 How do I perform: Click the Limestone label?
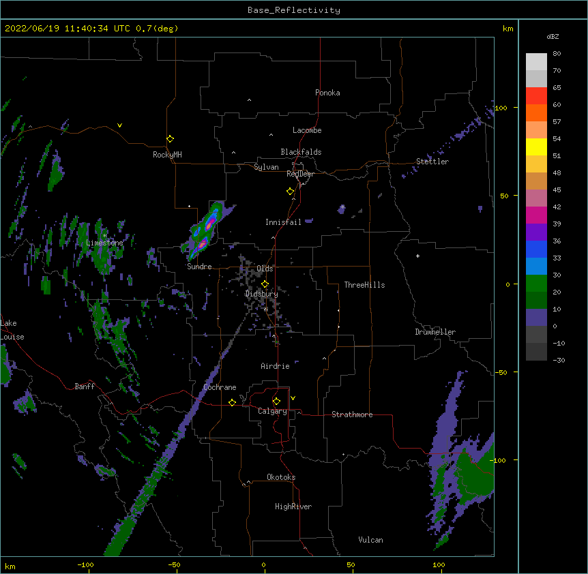(x=104, y=243)
